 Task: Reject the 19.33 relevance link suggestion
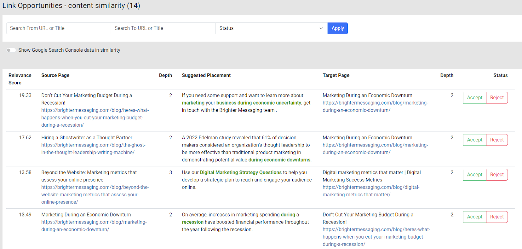(497, 98)
